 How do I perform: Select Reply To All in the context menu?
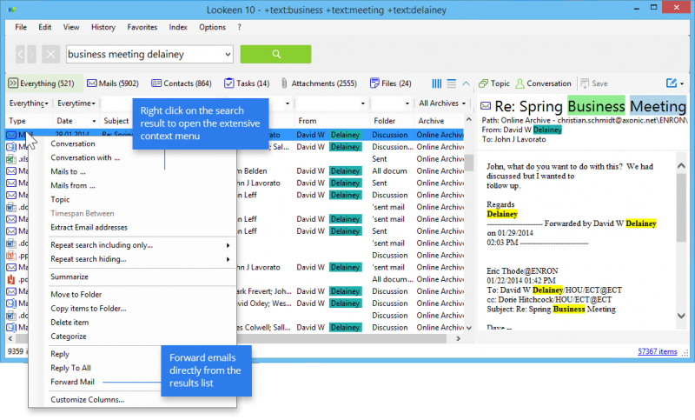point(70,368)
